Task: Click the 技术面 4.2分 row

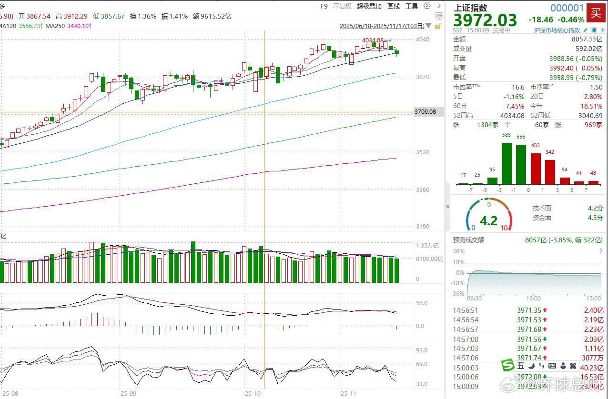Action: tap(567, 208)
